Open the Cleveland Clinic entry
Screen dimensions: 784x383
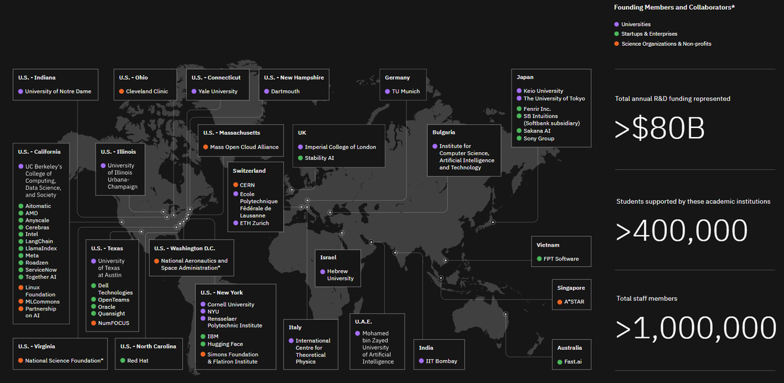tap(146, 91)
